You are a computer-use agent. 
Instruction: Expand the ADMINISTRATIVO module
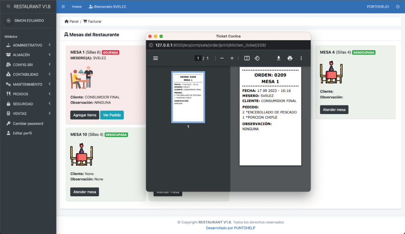pyautogui.click(x=28, y=45)
